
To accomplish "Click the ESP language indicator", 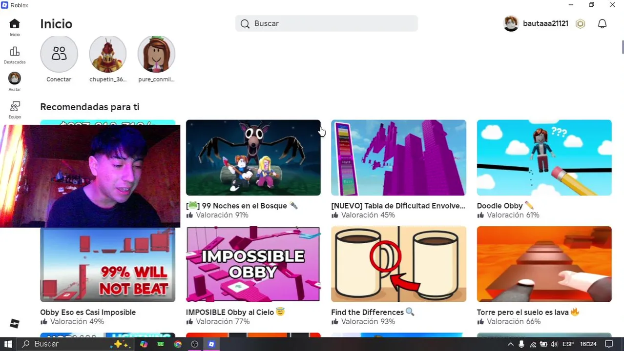I will tap(568, 344).
